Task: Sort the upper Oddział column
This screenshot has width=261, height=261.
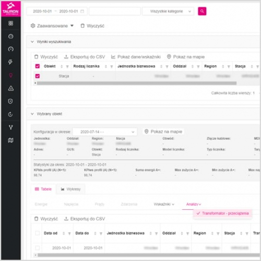Action: coord(193,66)
